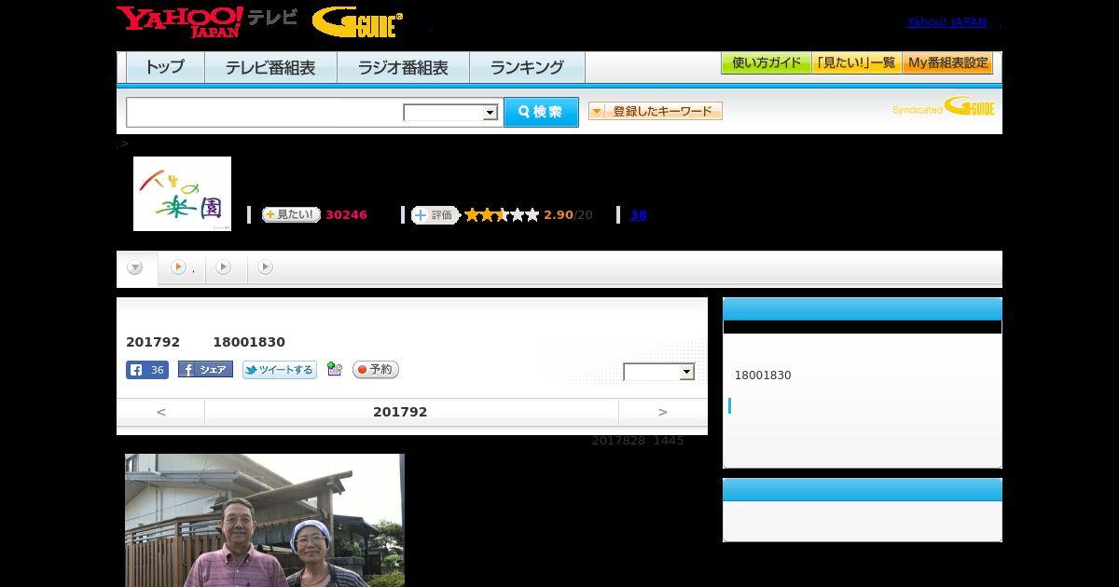Click the 評価 rate button
Image resolution: width=1119 pixels, height=587 pixels.
(435, 215)
